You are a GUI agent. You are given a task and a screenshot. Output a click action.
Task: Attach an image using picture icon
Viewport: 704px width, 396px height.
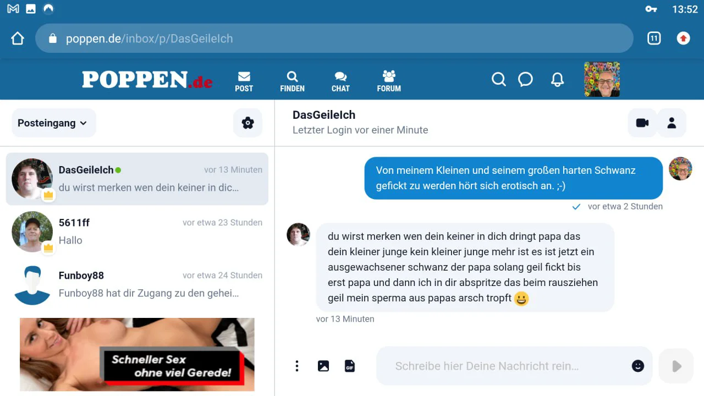tap(323, 366)
